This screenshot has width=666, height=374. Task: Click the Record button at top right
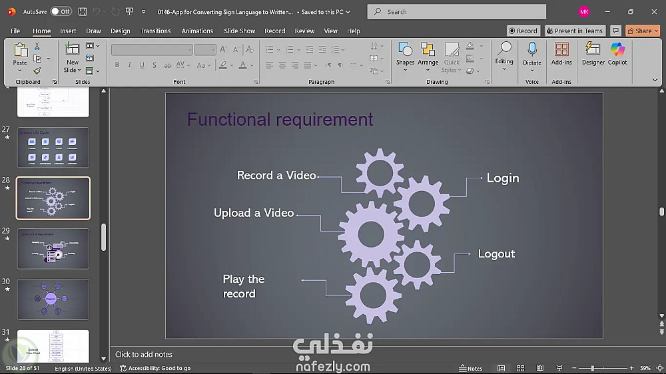pyautogui.click(x=523, y=31)
